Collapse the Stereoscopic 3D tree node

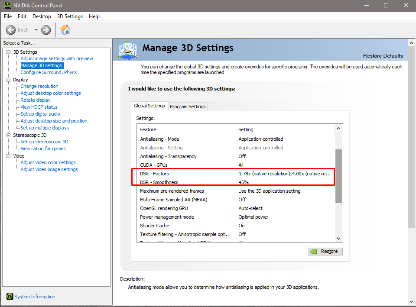point(9,135)
